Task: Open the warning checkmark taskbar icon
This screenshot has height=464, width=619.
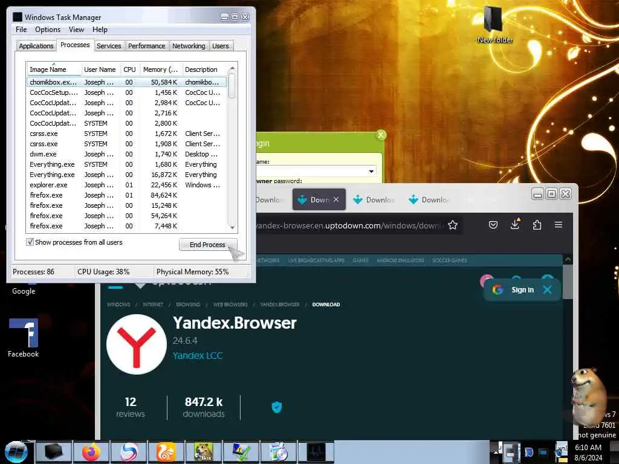Action: (x=241, y=452)
